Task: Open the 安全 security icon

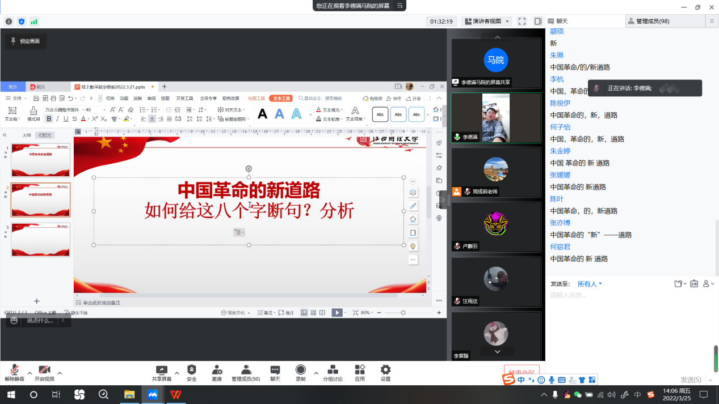Action: click(x=192, y=371)
